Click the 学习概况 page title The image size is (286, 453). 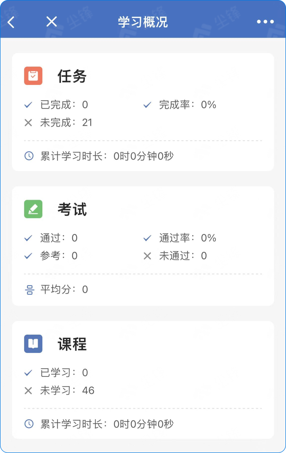coord(143,22)
